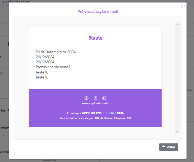Select the '5teste' email heading
This screenshot has width=194, height=162.
[x=95, y=38]
